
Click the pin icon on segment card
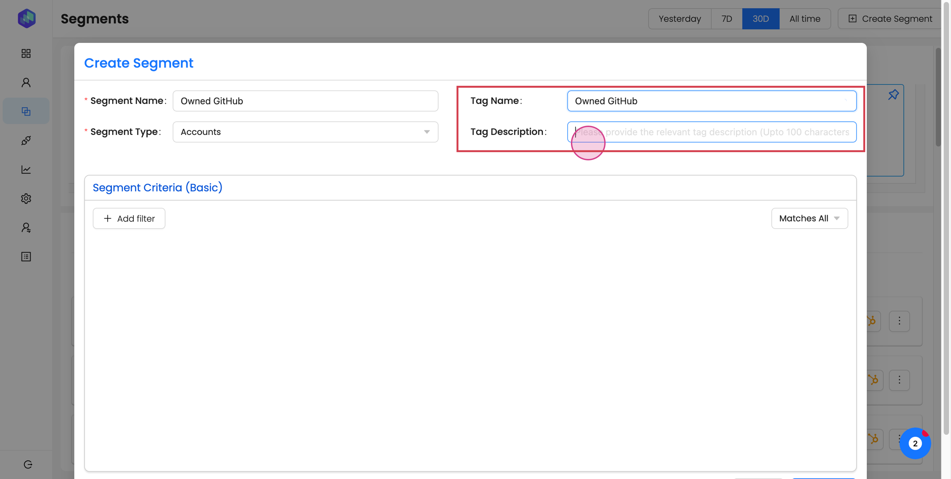tap(893, 95)
